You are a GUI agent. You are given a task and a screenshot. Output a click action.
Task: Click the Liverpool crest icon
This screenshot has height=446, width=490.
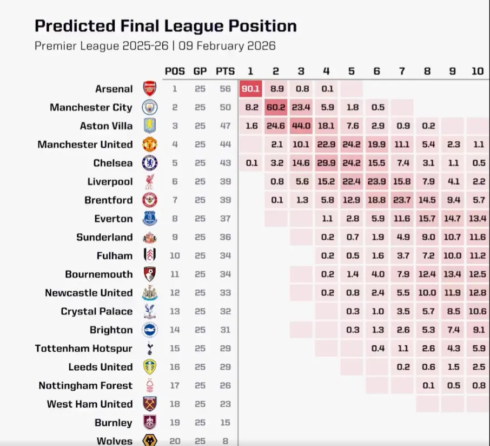tap(150, 181)
